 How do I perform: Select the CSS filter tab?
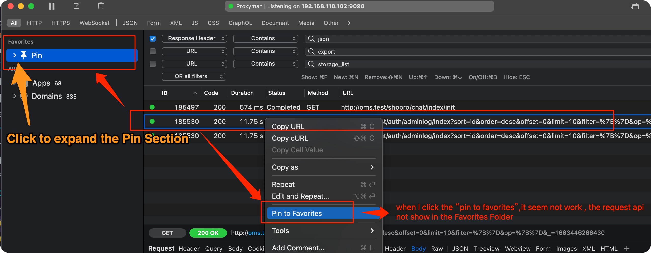coord(213,23)
